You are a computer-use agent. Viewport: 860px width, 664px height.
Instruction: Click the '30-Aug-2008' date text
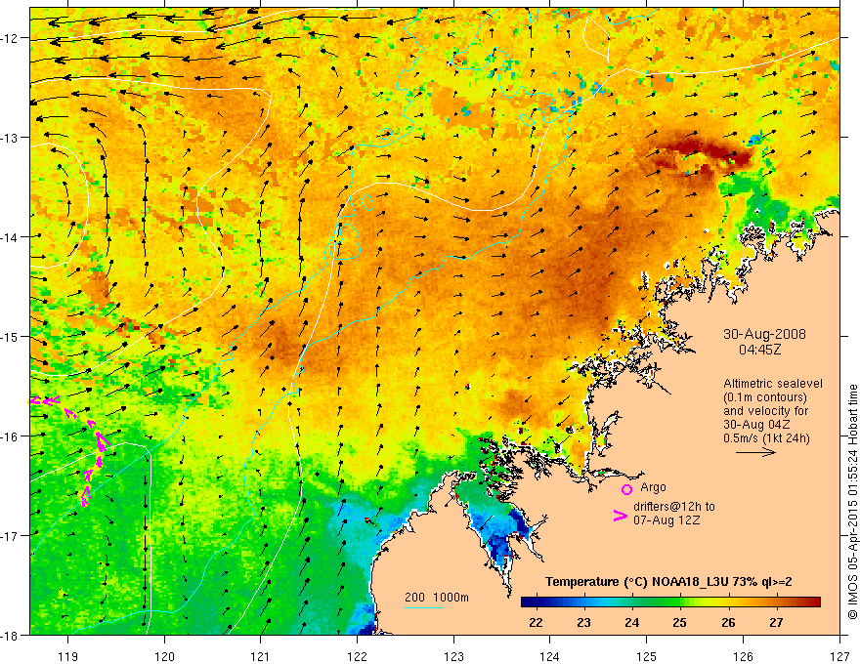(764, 334)
